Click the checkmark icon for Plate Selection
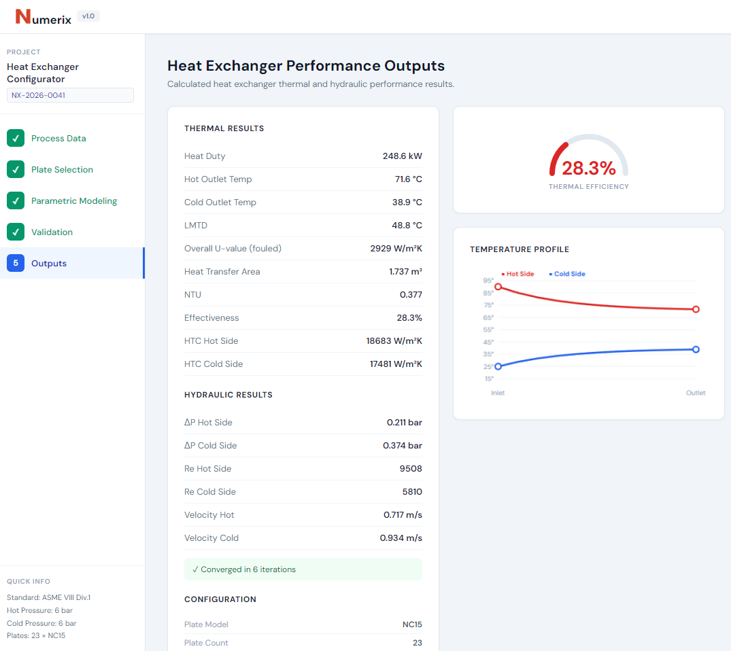 [15, 169]
